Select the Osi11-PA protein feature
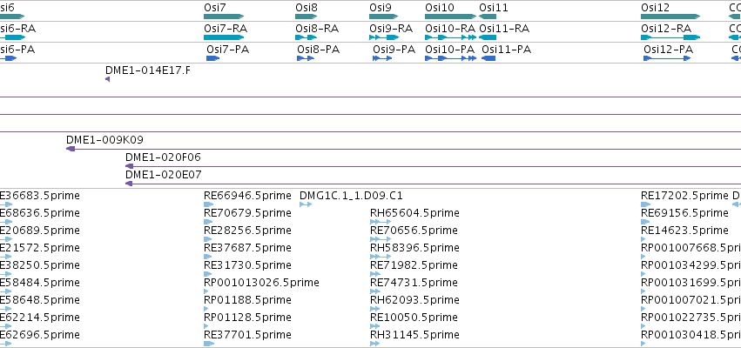Image resolution: width=741 pixels, height=348 pixels. coord(488,58)
